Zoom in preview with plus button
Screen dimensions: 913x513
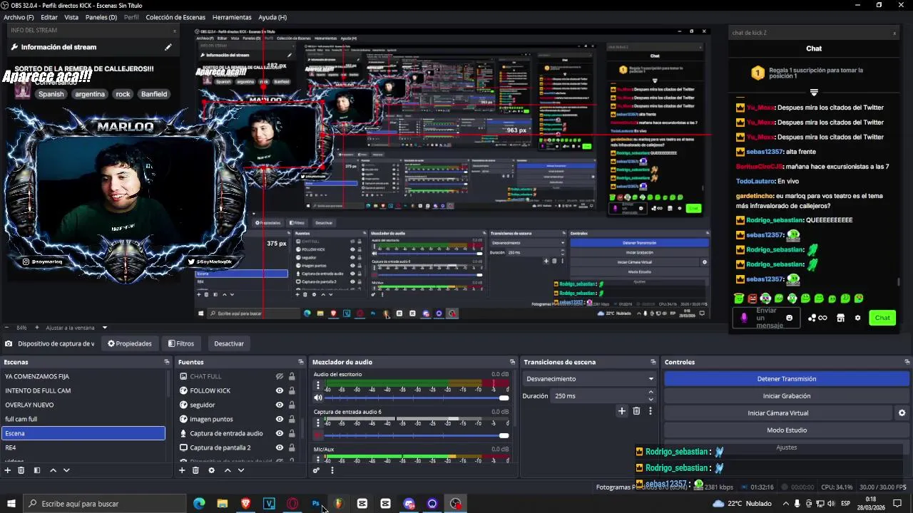pos(37,328)
